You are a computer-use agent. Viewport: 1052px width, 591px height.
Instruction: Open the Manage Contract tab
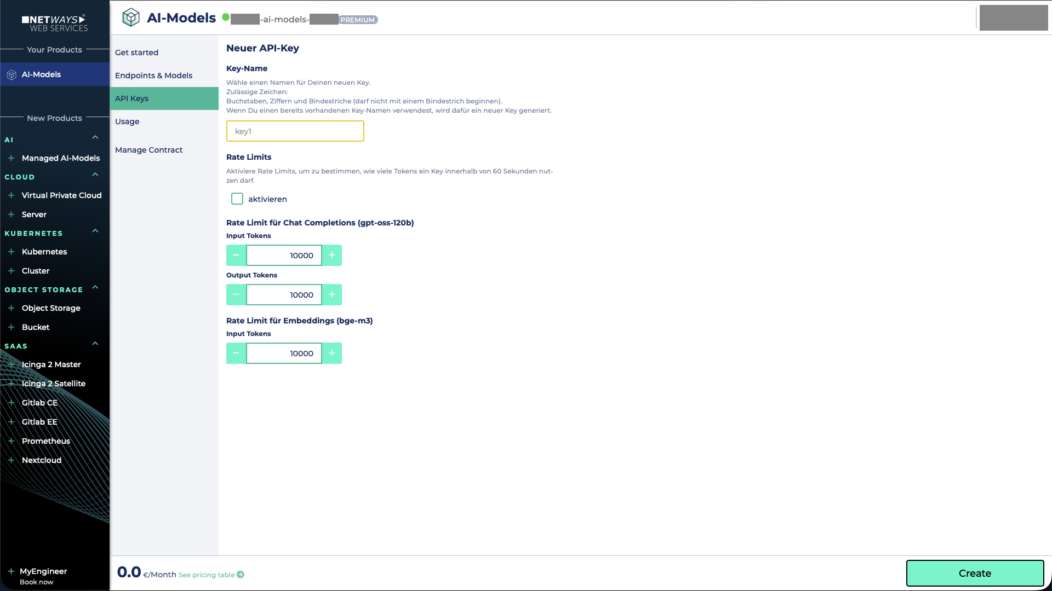click(164, 150)
